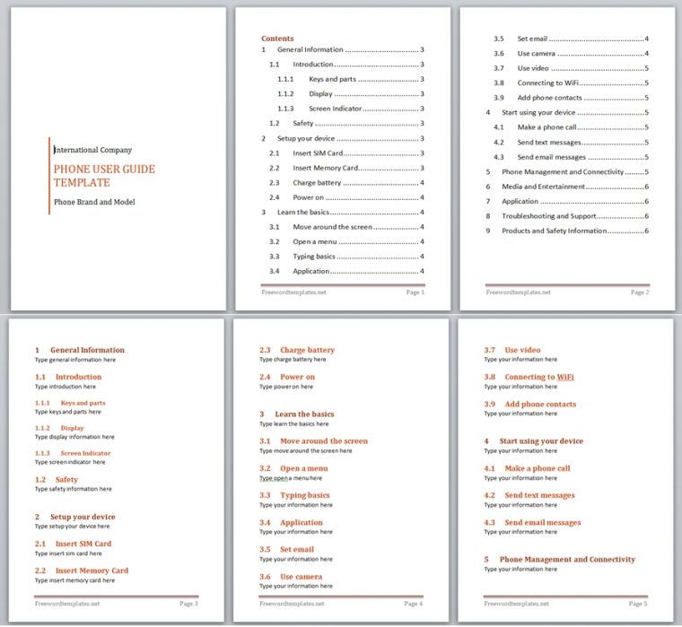
Task: Click the "Insert SIM Card" contents entry
Action: (x=318, y=153)
